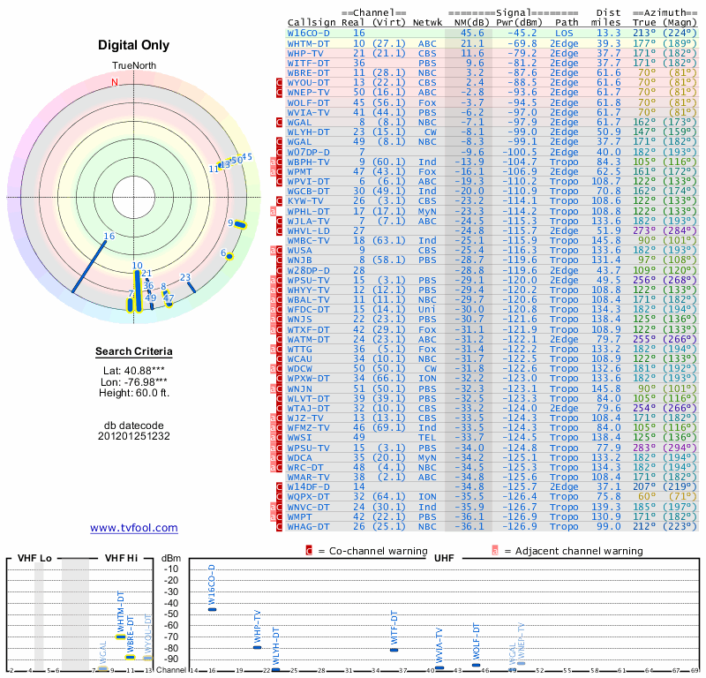Click co-channel icon beside W14DF-D row
The image size is (706, 678).
tap(280, 486)
